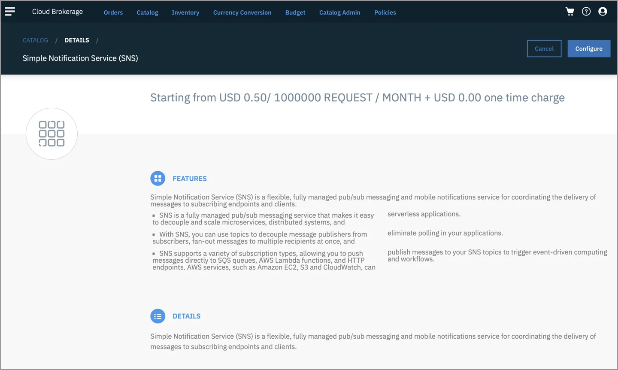
Task: Open the shopping cart
Action: (570, 12)
